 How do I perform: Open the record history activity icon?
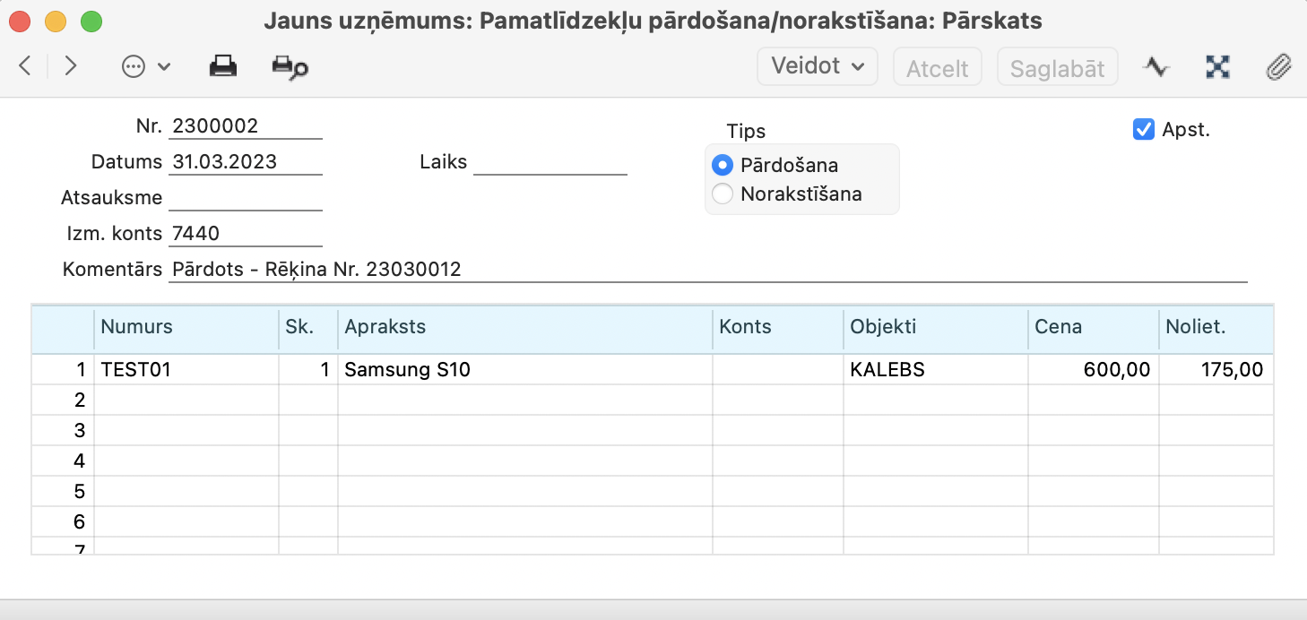pyautogui.click(x=1156, y=66)
